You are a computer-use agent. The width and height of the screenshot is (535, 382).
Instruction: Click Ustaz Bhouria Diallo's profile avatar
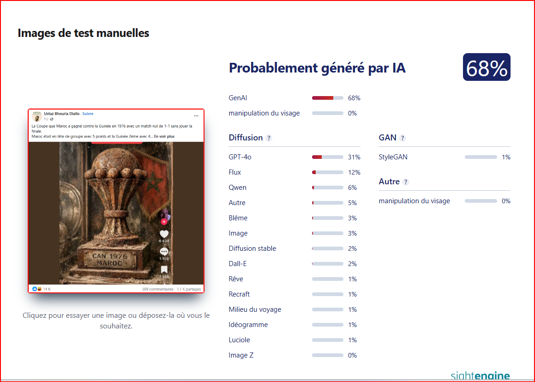point(37,116)
